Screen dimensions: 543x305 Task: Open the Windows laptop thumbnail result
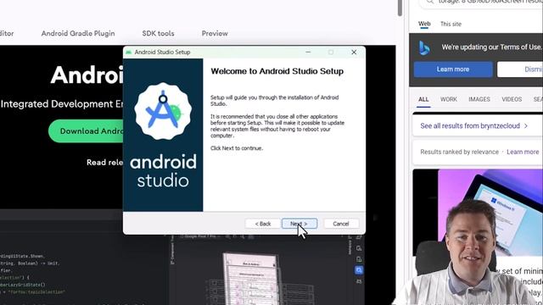478,213
